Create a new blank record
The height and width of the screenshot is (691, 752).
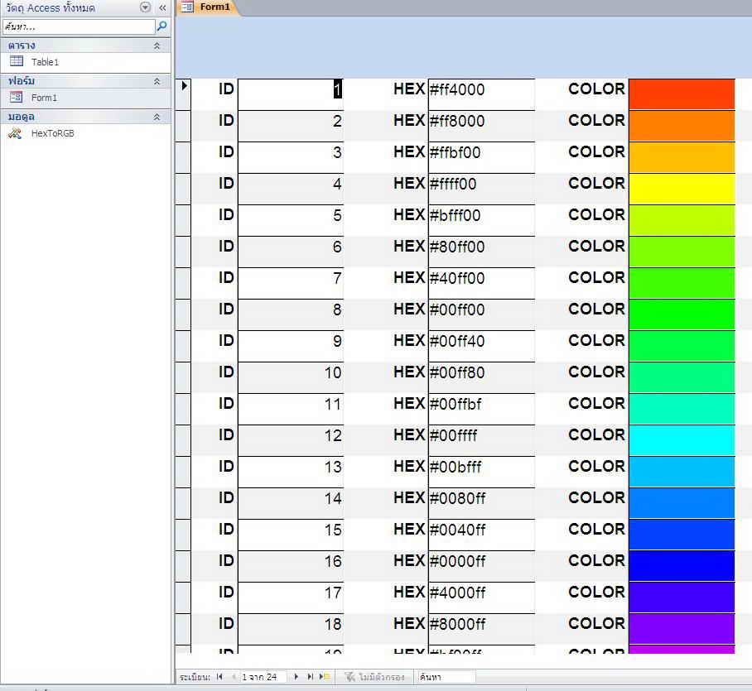(324, 677)
